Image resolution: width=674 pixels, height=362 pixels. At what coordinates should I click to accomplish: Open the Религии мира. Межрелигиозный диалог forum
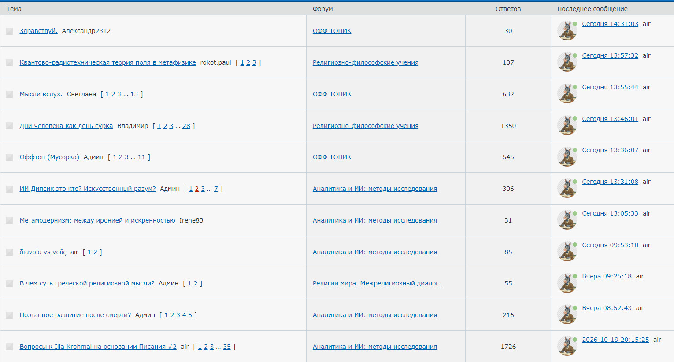[377, 283]
